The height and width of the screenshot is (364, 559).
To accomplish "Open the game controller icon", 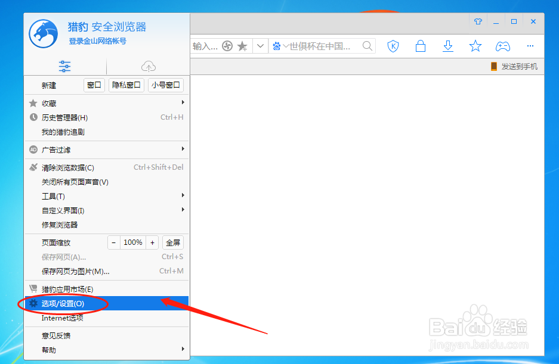I will 503,46.
